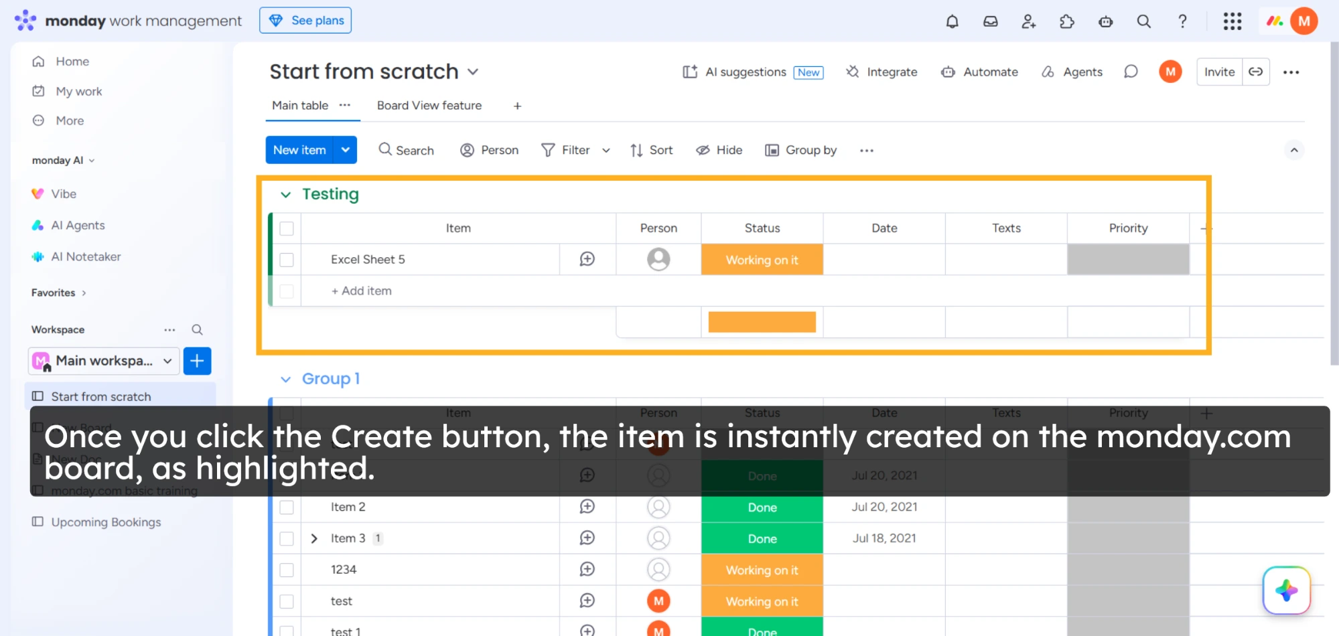Image resolution: width=1339 pixels, height=636 pixels.
Task: Open board discussion speech bubble icon
Action: point(1131,72)
